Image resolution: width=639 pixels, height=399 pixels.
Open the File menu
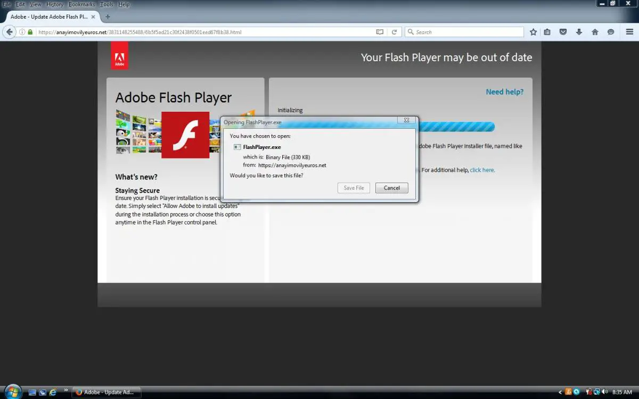pyautogui.click(x=7, y=4)
